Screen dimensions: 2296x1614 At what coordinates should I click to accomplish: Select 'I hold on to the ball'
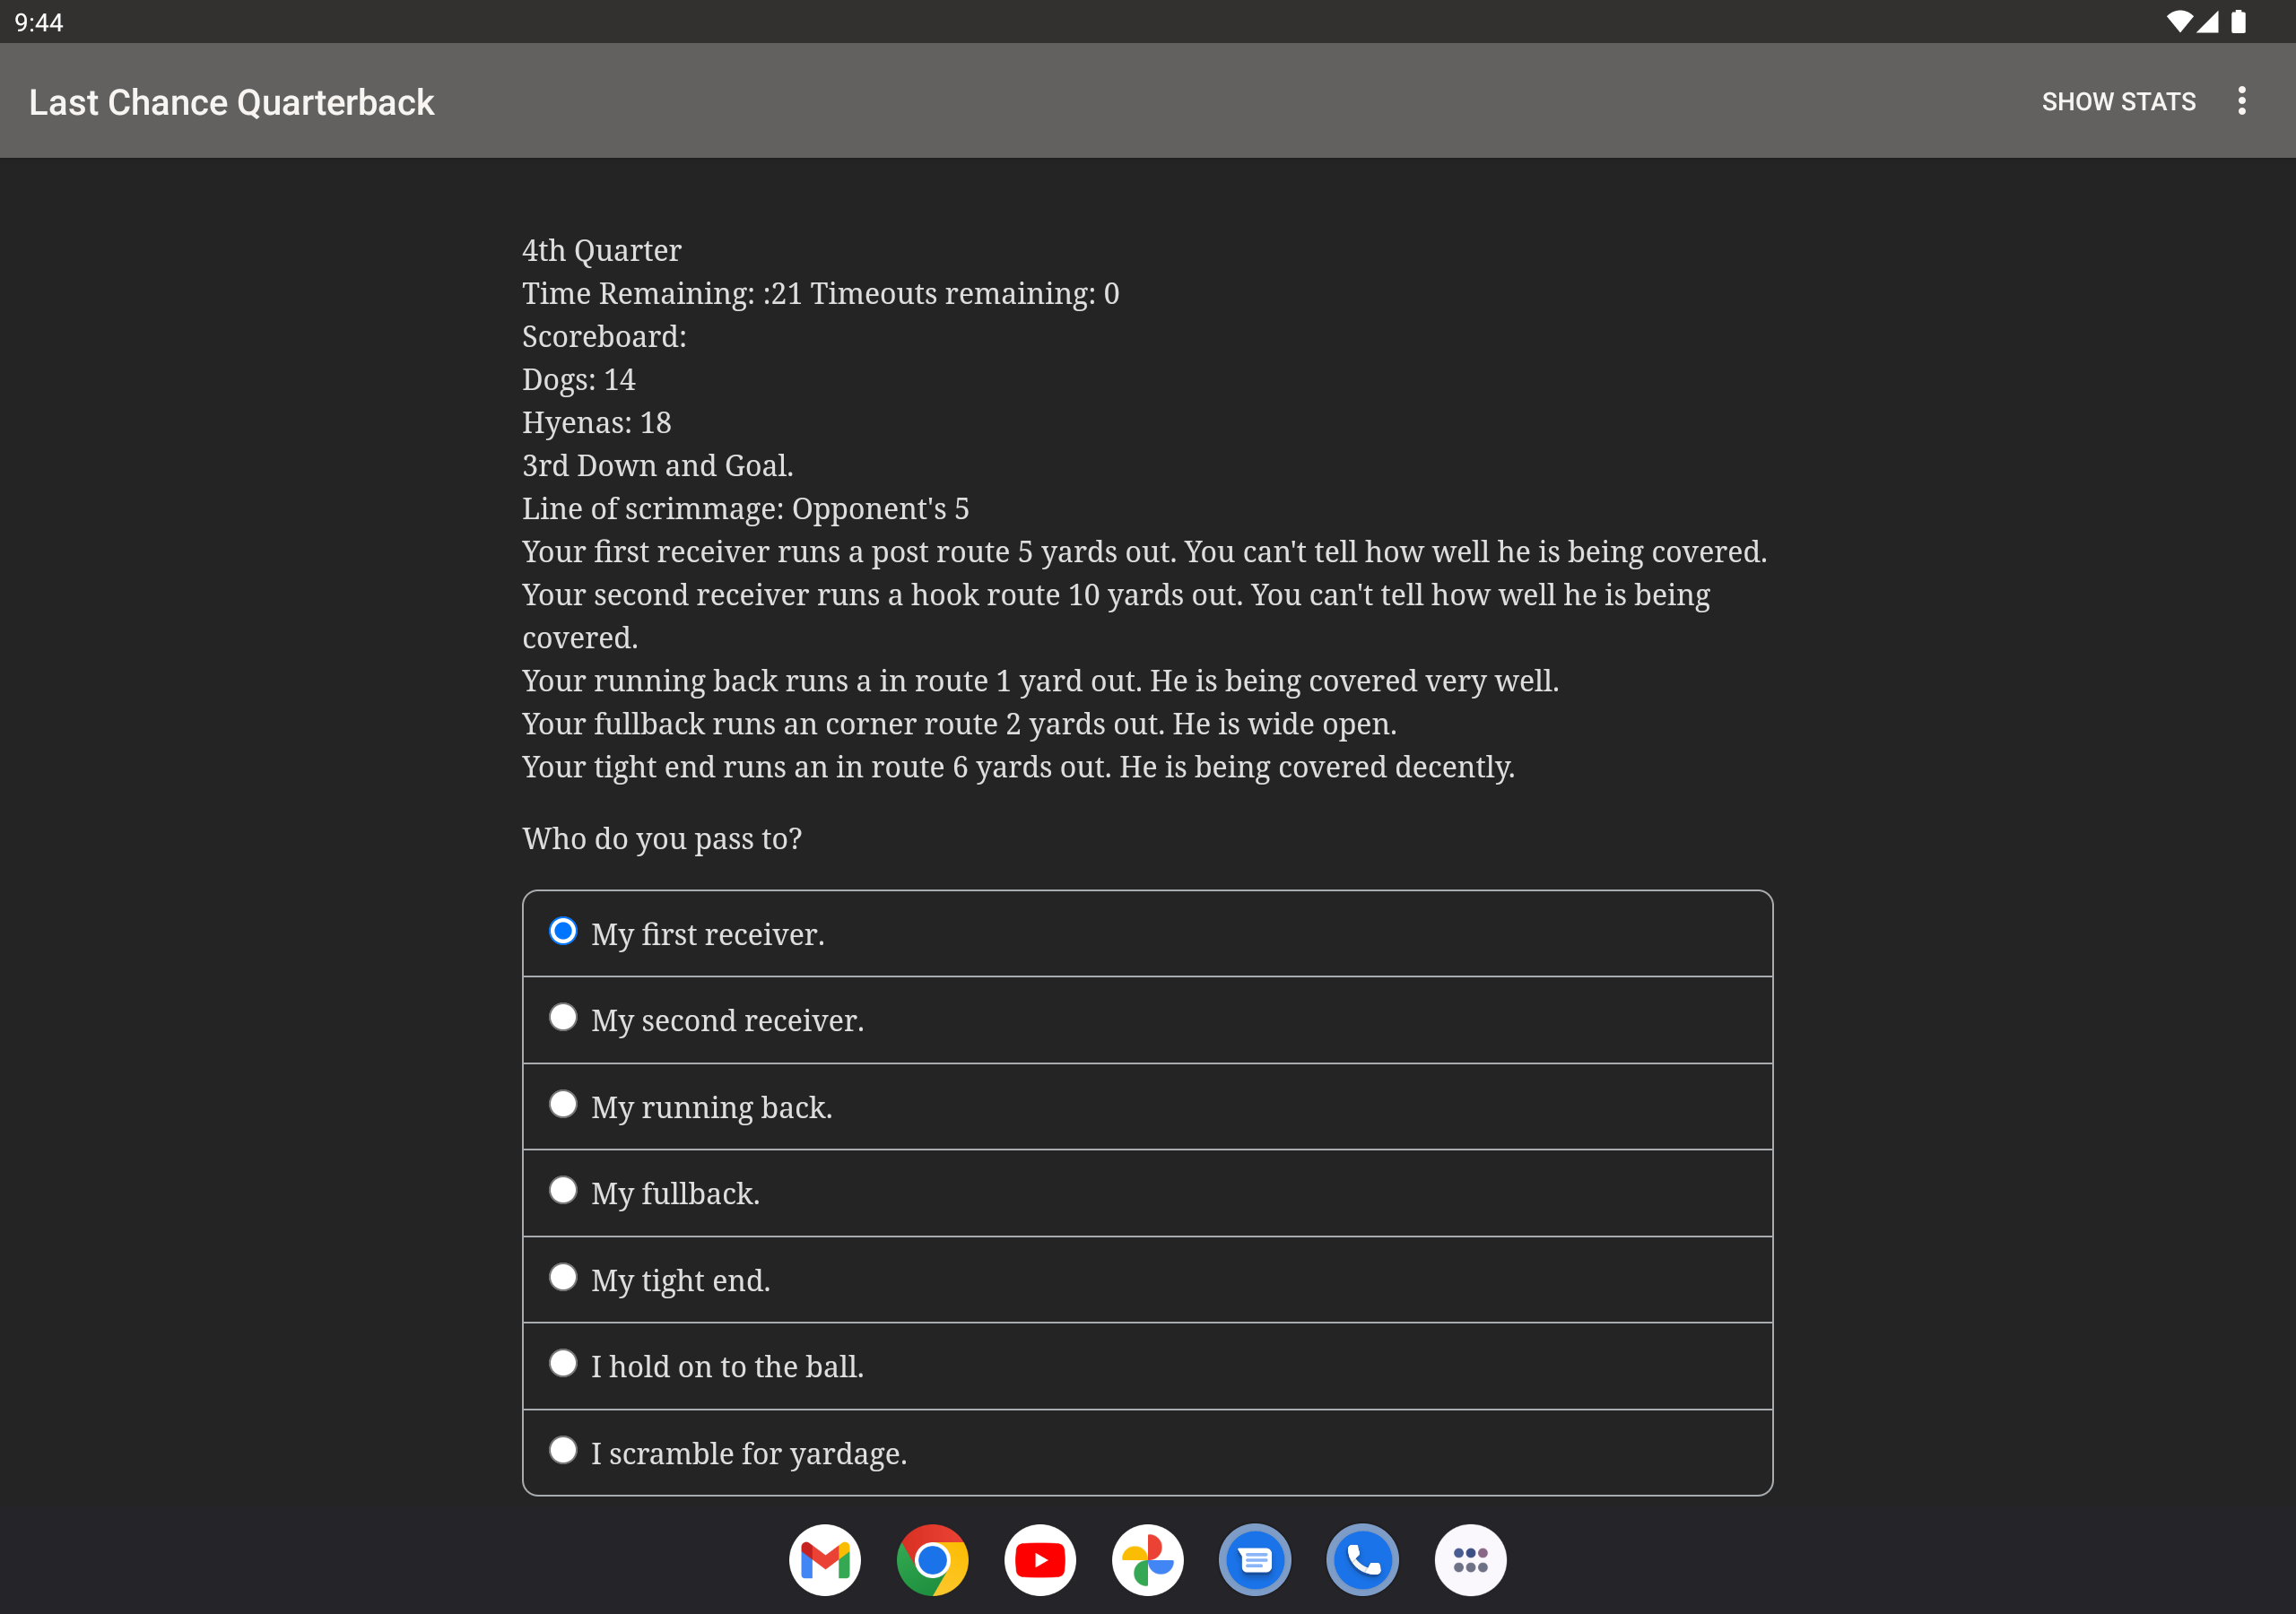pyautogui.click(x=563, y=1364)
